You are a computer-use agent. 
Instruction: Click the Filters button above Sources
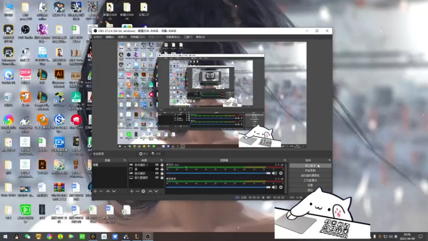tap(156, 154)
